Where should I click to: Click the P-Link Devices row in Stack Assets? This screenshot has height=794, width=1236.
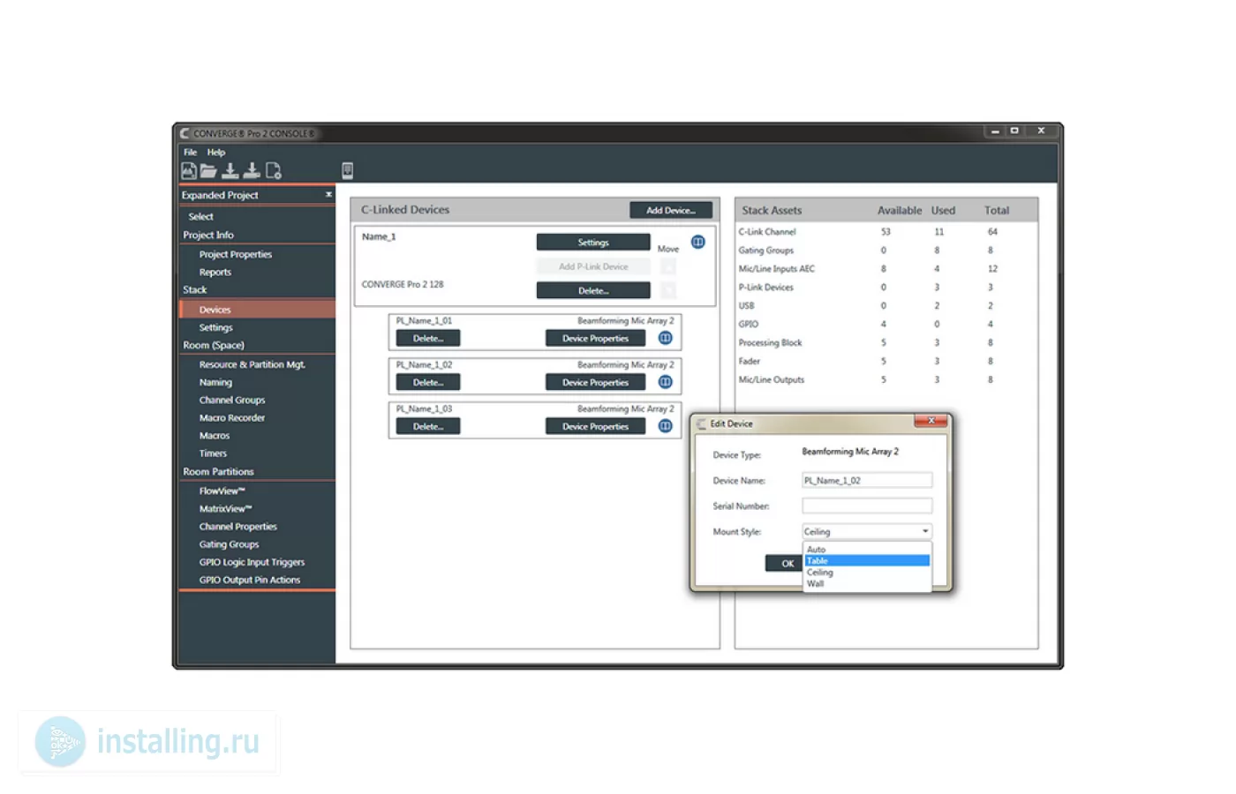[886, 288]
